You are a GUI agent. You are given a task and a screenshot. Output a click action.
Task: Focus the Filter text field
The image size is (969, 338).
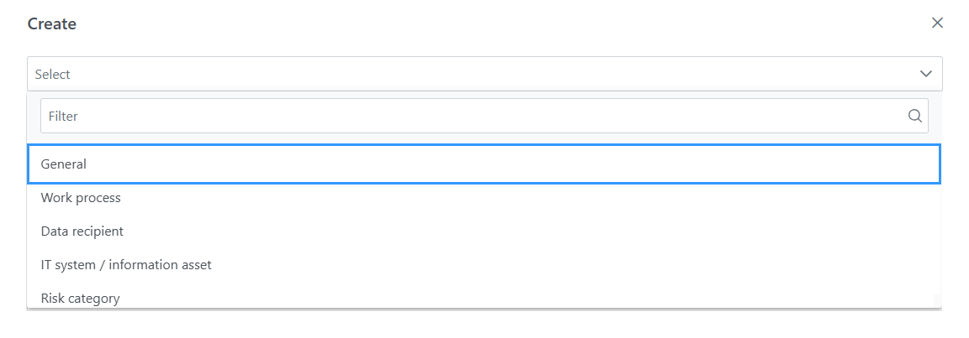tap(484, 116)
